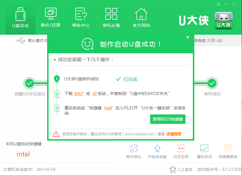Open the 帮助中心 help page
242x175 pixels.
click(x=81, y=18)
